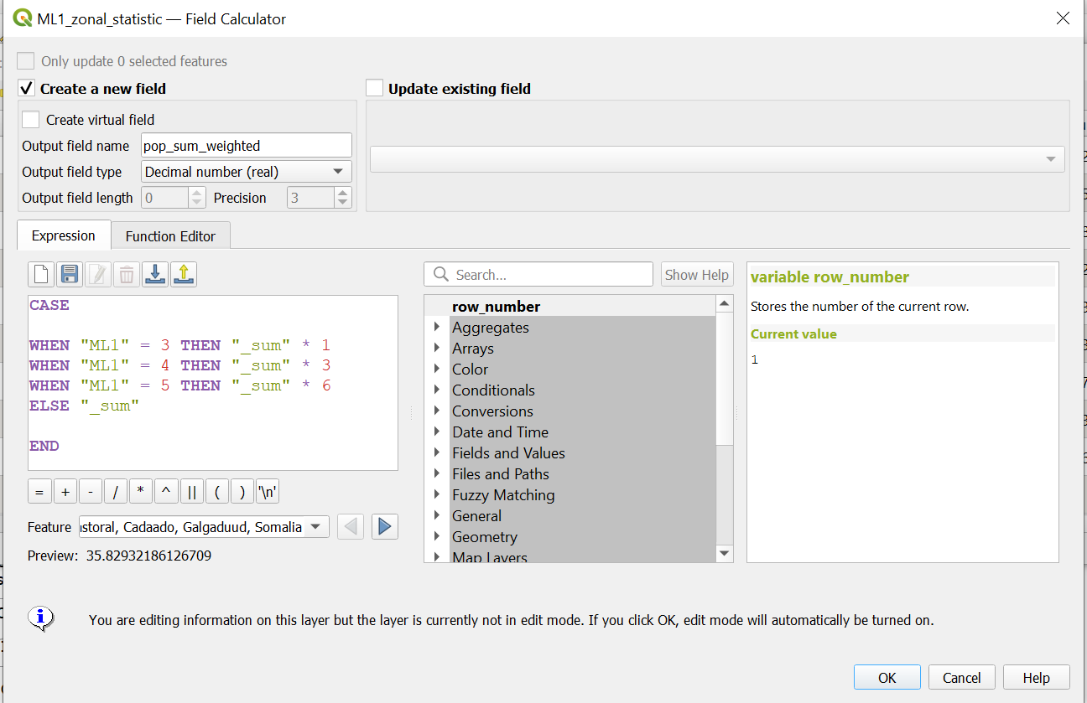Click the import user expressions icon
1087x703 pixels.
pos(155,275)
